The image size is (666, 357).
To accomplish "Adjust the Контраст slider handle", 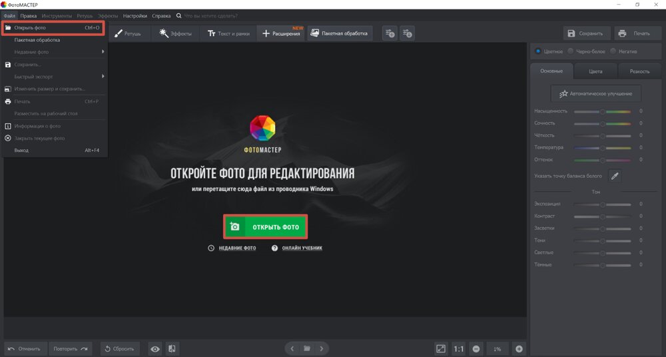I will tap(602, 216).
